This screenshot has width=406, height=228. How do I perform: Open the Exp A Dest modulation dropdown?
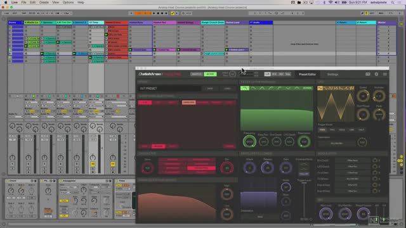(x=353, y=185)
